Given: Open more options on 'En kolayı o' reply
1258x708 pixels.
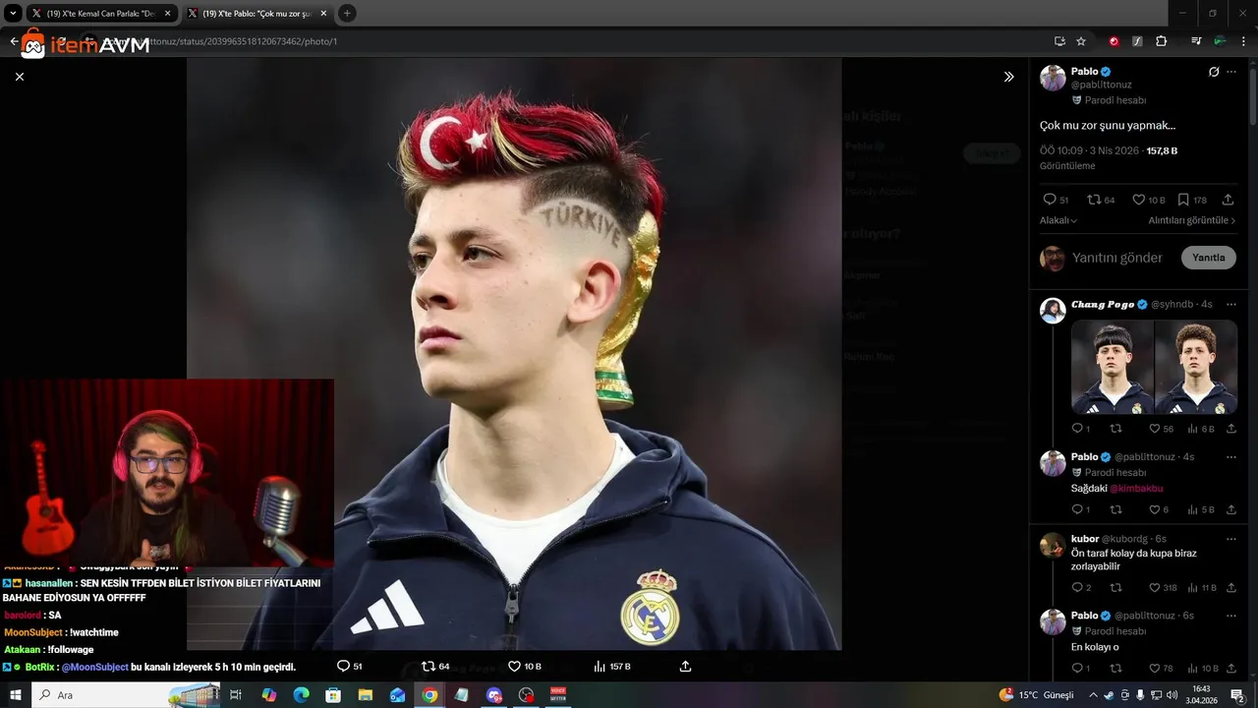Looking at the screenshot, I should (x=1231, y=616).
